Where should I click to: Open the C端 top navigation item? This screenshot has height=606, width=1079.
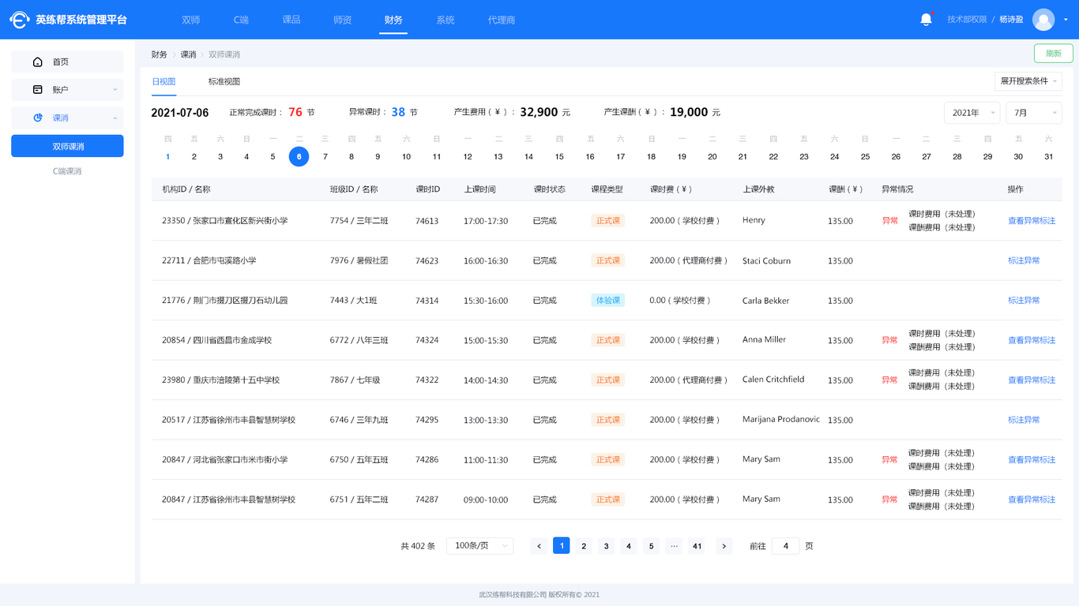(241, 20)
